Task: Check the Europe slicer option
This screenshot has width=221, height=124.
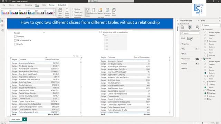Action: (15, 37)
